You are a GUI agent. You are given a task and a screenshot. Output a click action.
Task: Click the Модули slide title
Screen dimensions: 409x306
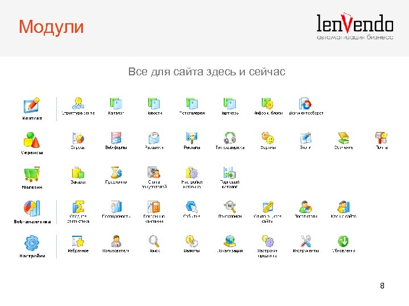point(51,27)
